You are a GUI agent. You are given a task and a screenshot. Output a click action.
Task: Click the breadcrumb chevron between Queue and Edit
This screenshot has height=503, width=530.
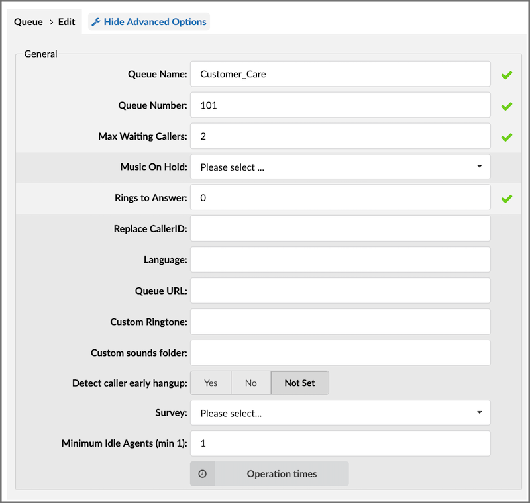[52, 22]
